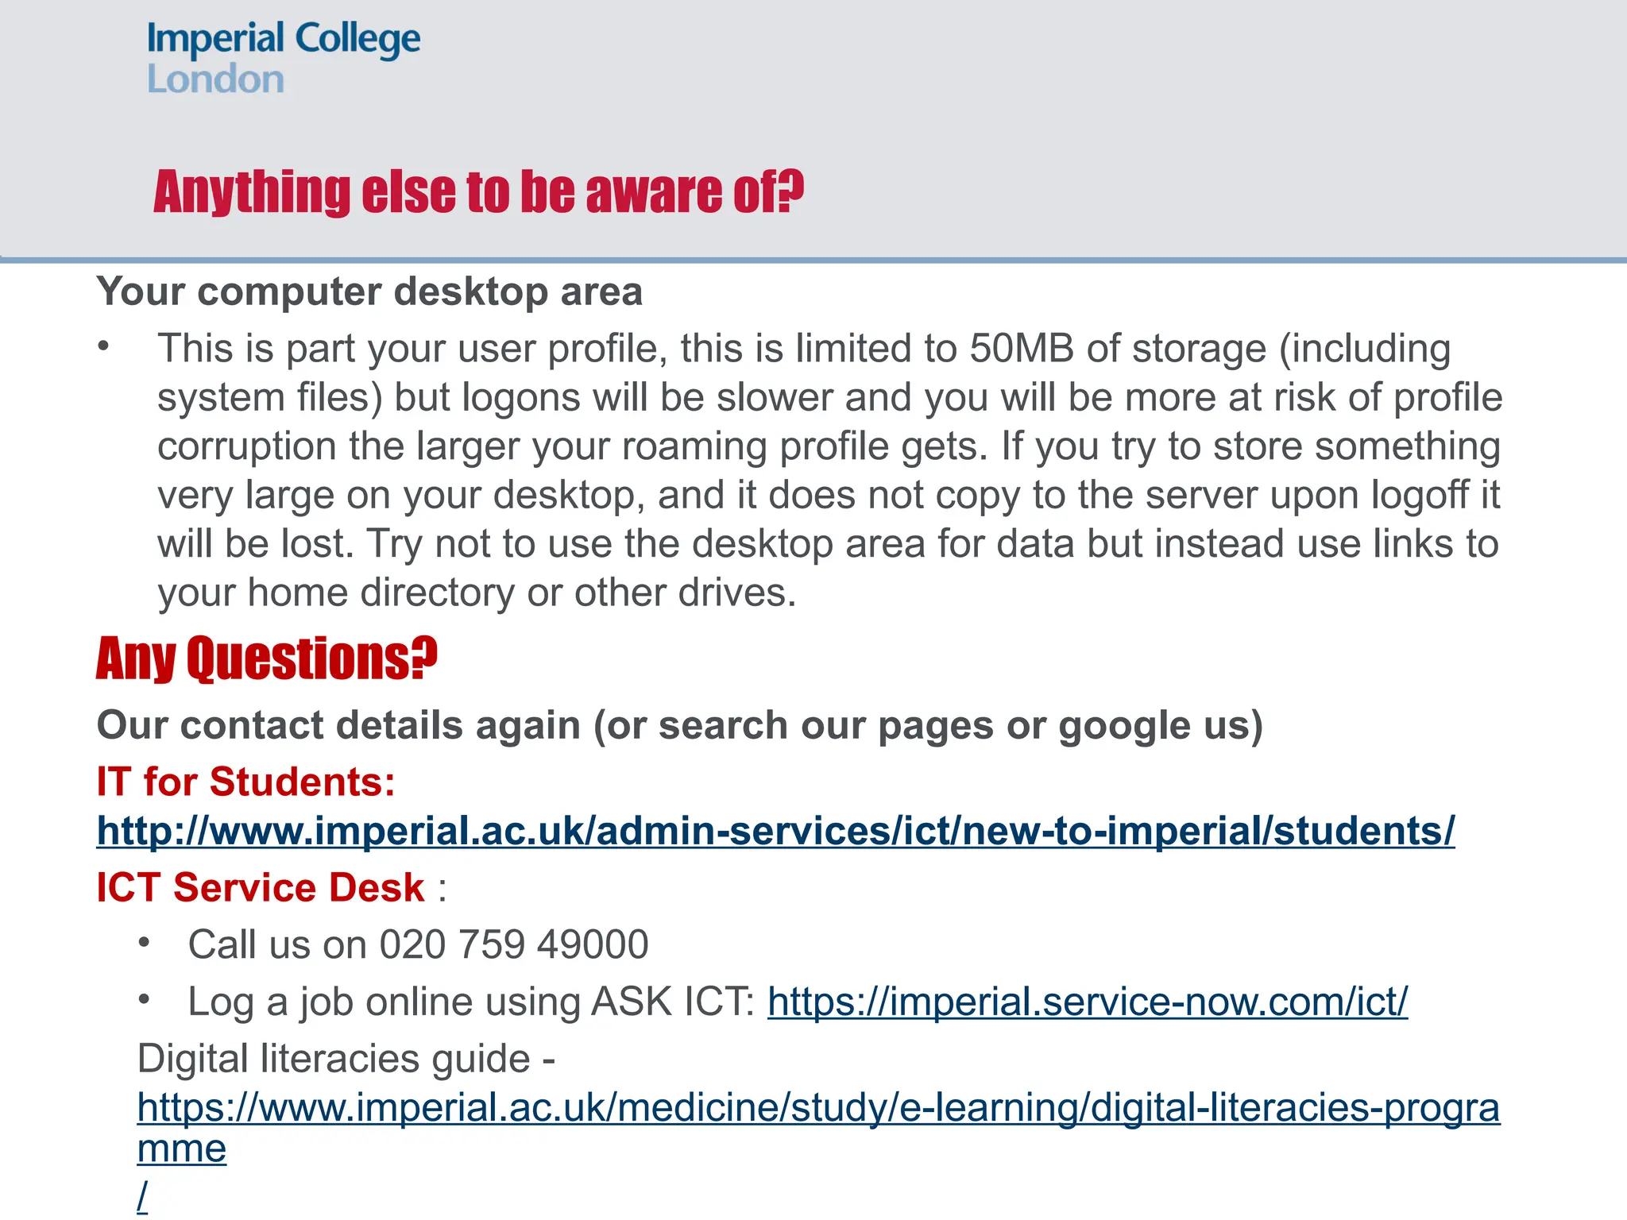Click the Imperial College London logo

pos(283,59)
